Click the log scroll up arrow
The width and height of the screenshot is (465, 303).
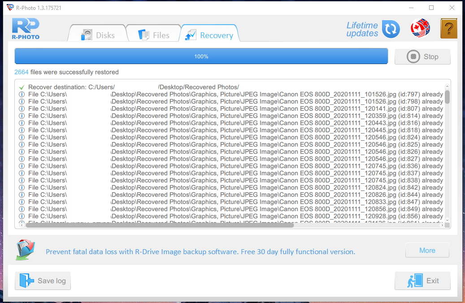[x=447, y=87]
